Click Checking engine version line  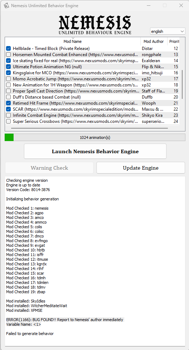coord(27,180)
